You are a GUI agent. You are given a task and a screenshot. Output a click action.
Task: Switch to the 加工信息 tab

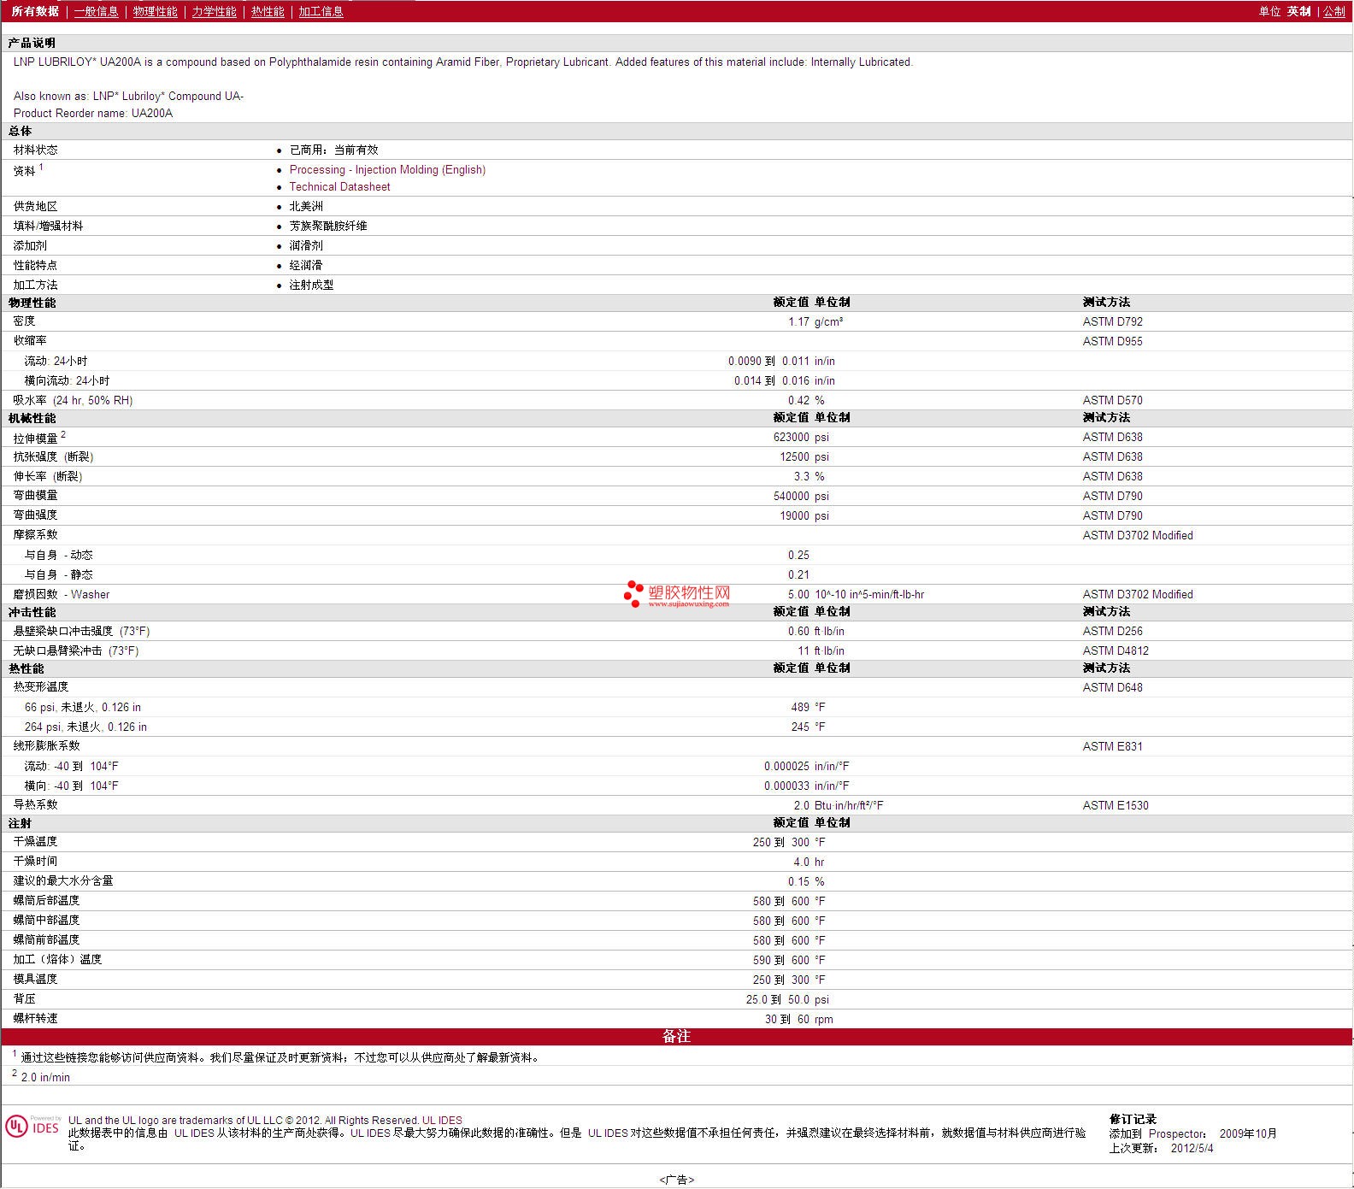321,11
